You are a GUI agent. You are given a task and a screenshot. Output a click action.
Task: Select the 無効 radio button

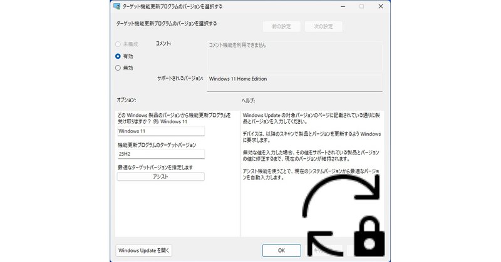(x=118, y=68)
